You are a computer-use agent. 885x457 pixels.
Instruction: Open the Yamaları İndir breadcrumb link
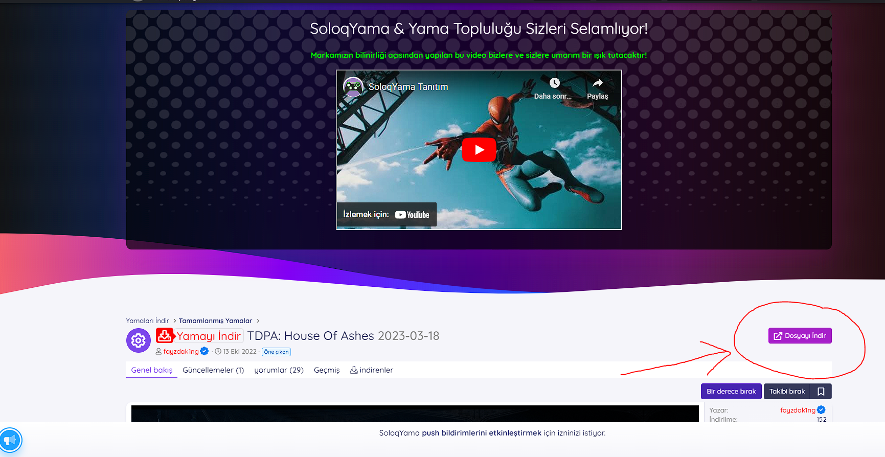pos(147,321)
